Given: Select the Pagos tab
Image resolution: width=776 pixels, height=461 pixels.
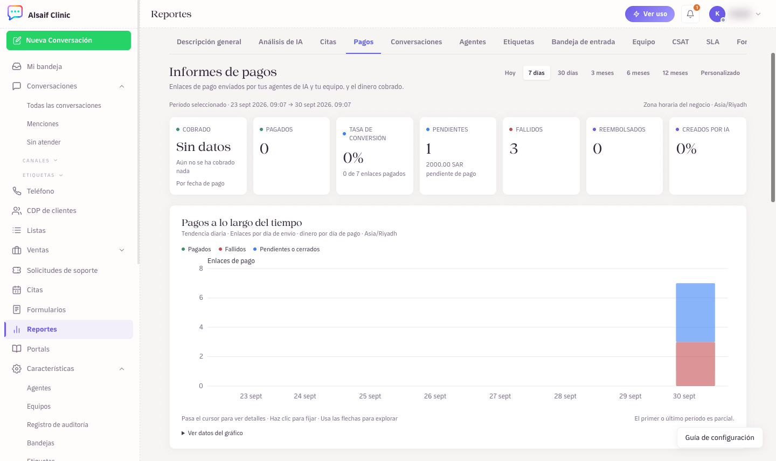Looking at the screenshot, I should tap(364, 42).
